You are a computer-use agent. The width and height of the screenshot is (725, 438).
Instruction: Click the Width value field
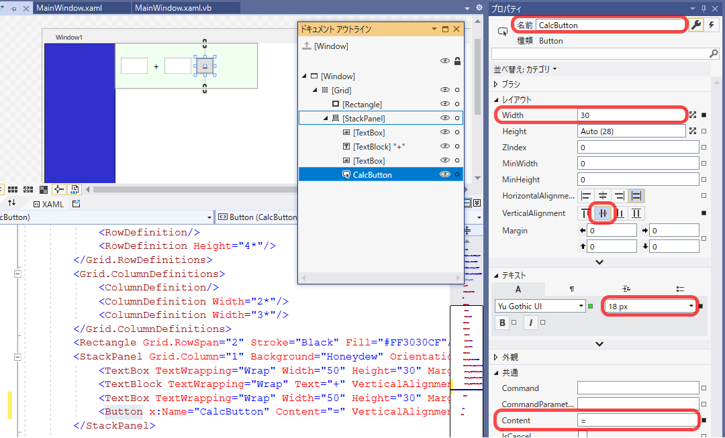[x=631, y=115]
